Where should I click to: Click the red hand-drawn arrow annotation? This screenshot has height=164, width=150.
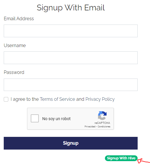pos(144,161)
